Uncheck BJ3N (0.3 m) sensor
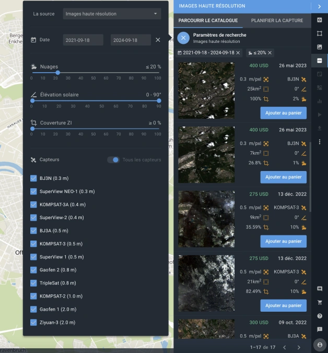This screenshot has width=328, height=353. click(33, 178)
